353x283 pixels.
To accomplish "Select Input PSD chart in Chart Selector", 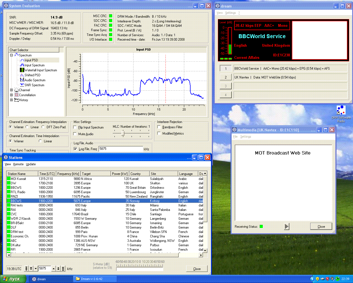I will point(31,60).
